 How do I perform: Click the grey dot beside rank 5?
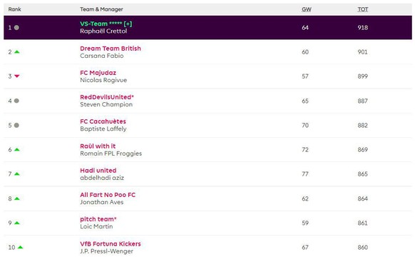(16, 125)
